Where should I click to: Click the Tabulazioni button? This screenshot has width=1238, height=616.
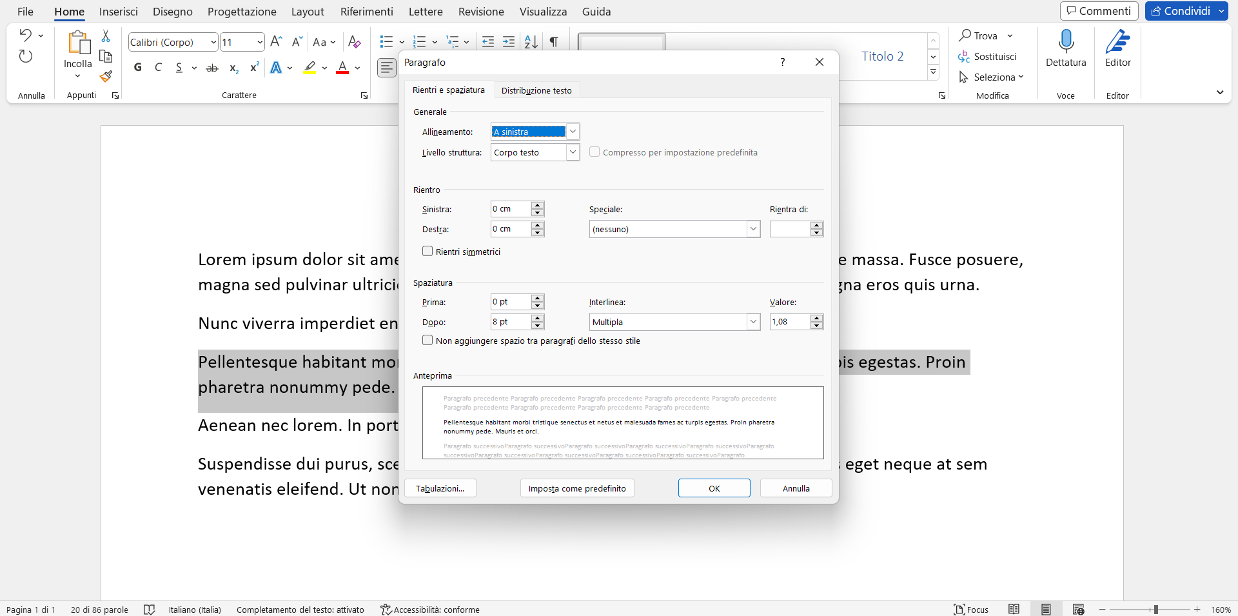440,488
